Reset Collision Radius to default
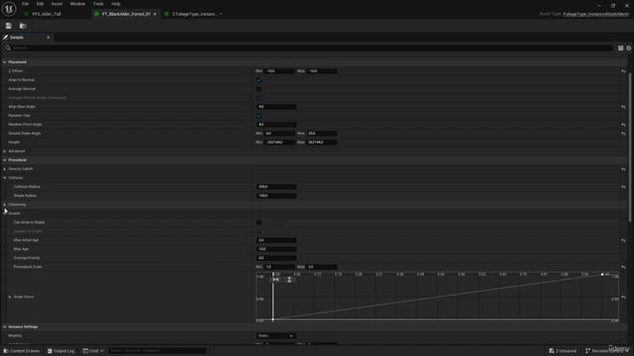The height and width of the screenshot is (356, 634). click(x=623, y=187)
